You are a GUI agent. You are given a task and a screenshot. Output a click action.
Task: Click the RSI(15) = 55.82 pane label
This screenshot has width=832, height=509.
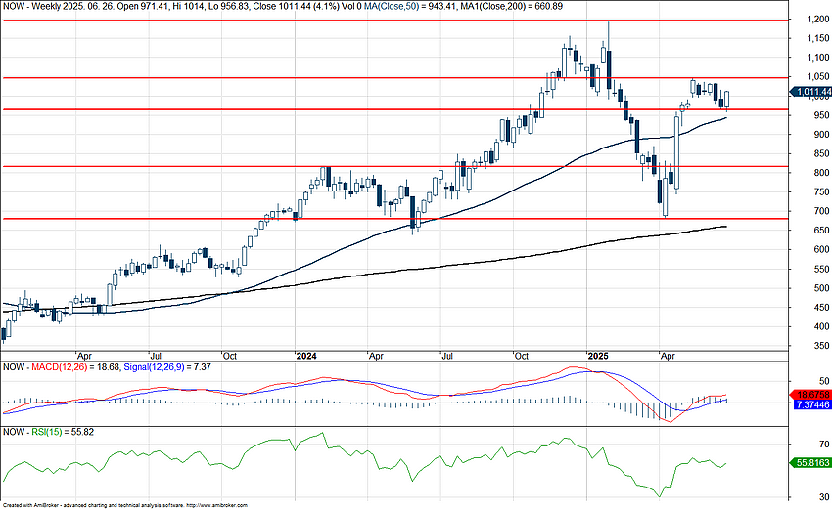pos(63,432)
